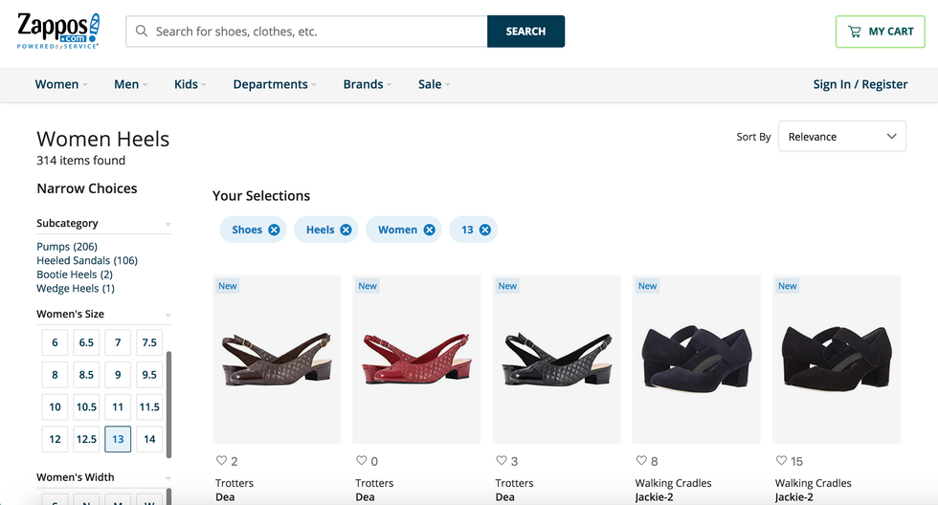Collapse the Women's Size section
Screen dimensions: 938x505
coord(167,315)
